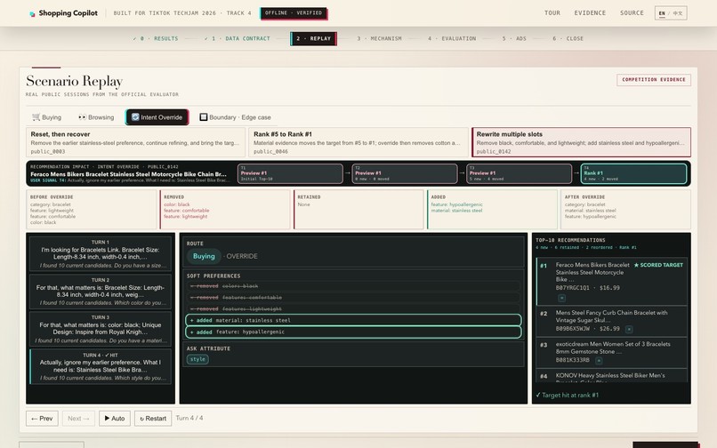The image size is (717, 448).
Task: Click the Next button
Action: click(x=78, y=419)
